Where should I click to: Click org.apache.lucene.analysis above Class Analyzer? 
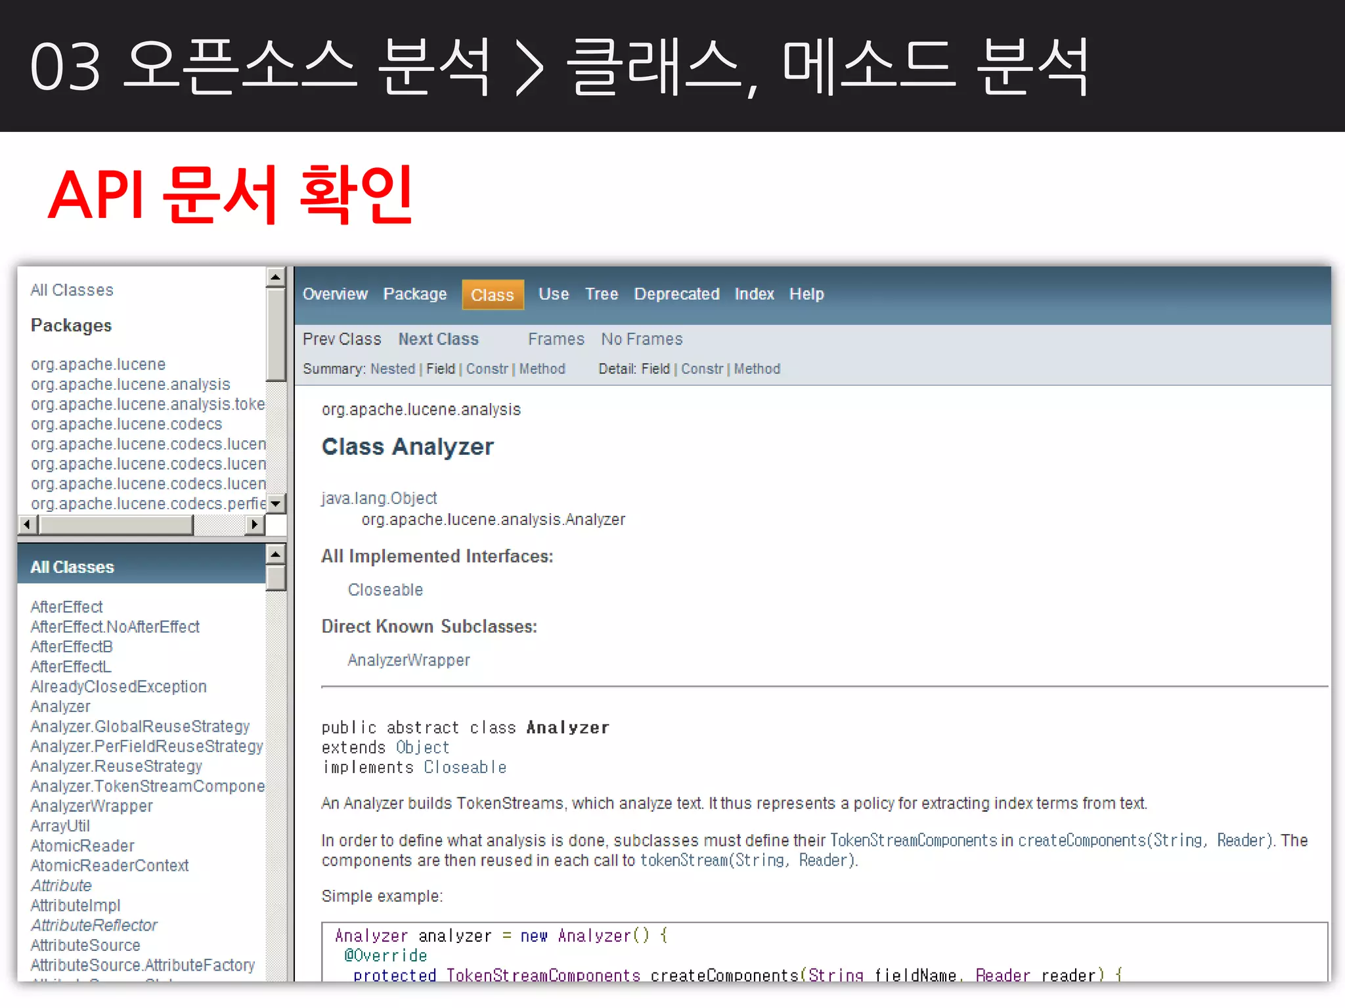coord(421,409)
